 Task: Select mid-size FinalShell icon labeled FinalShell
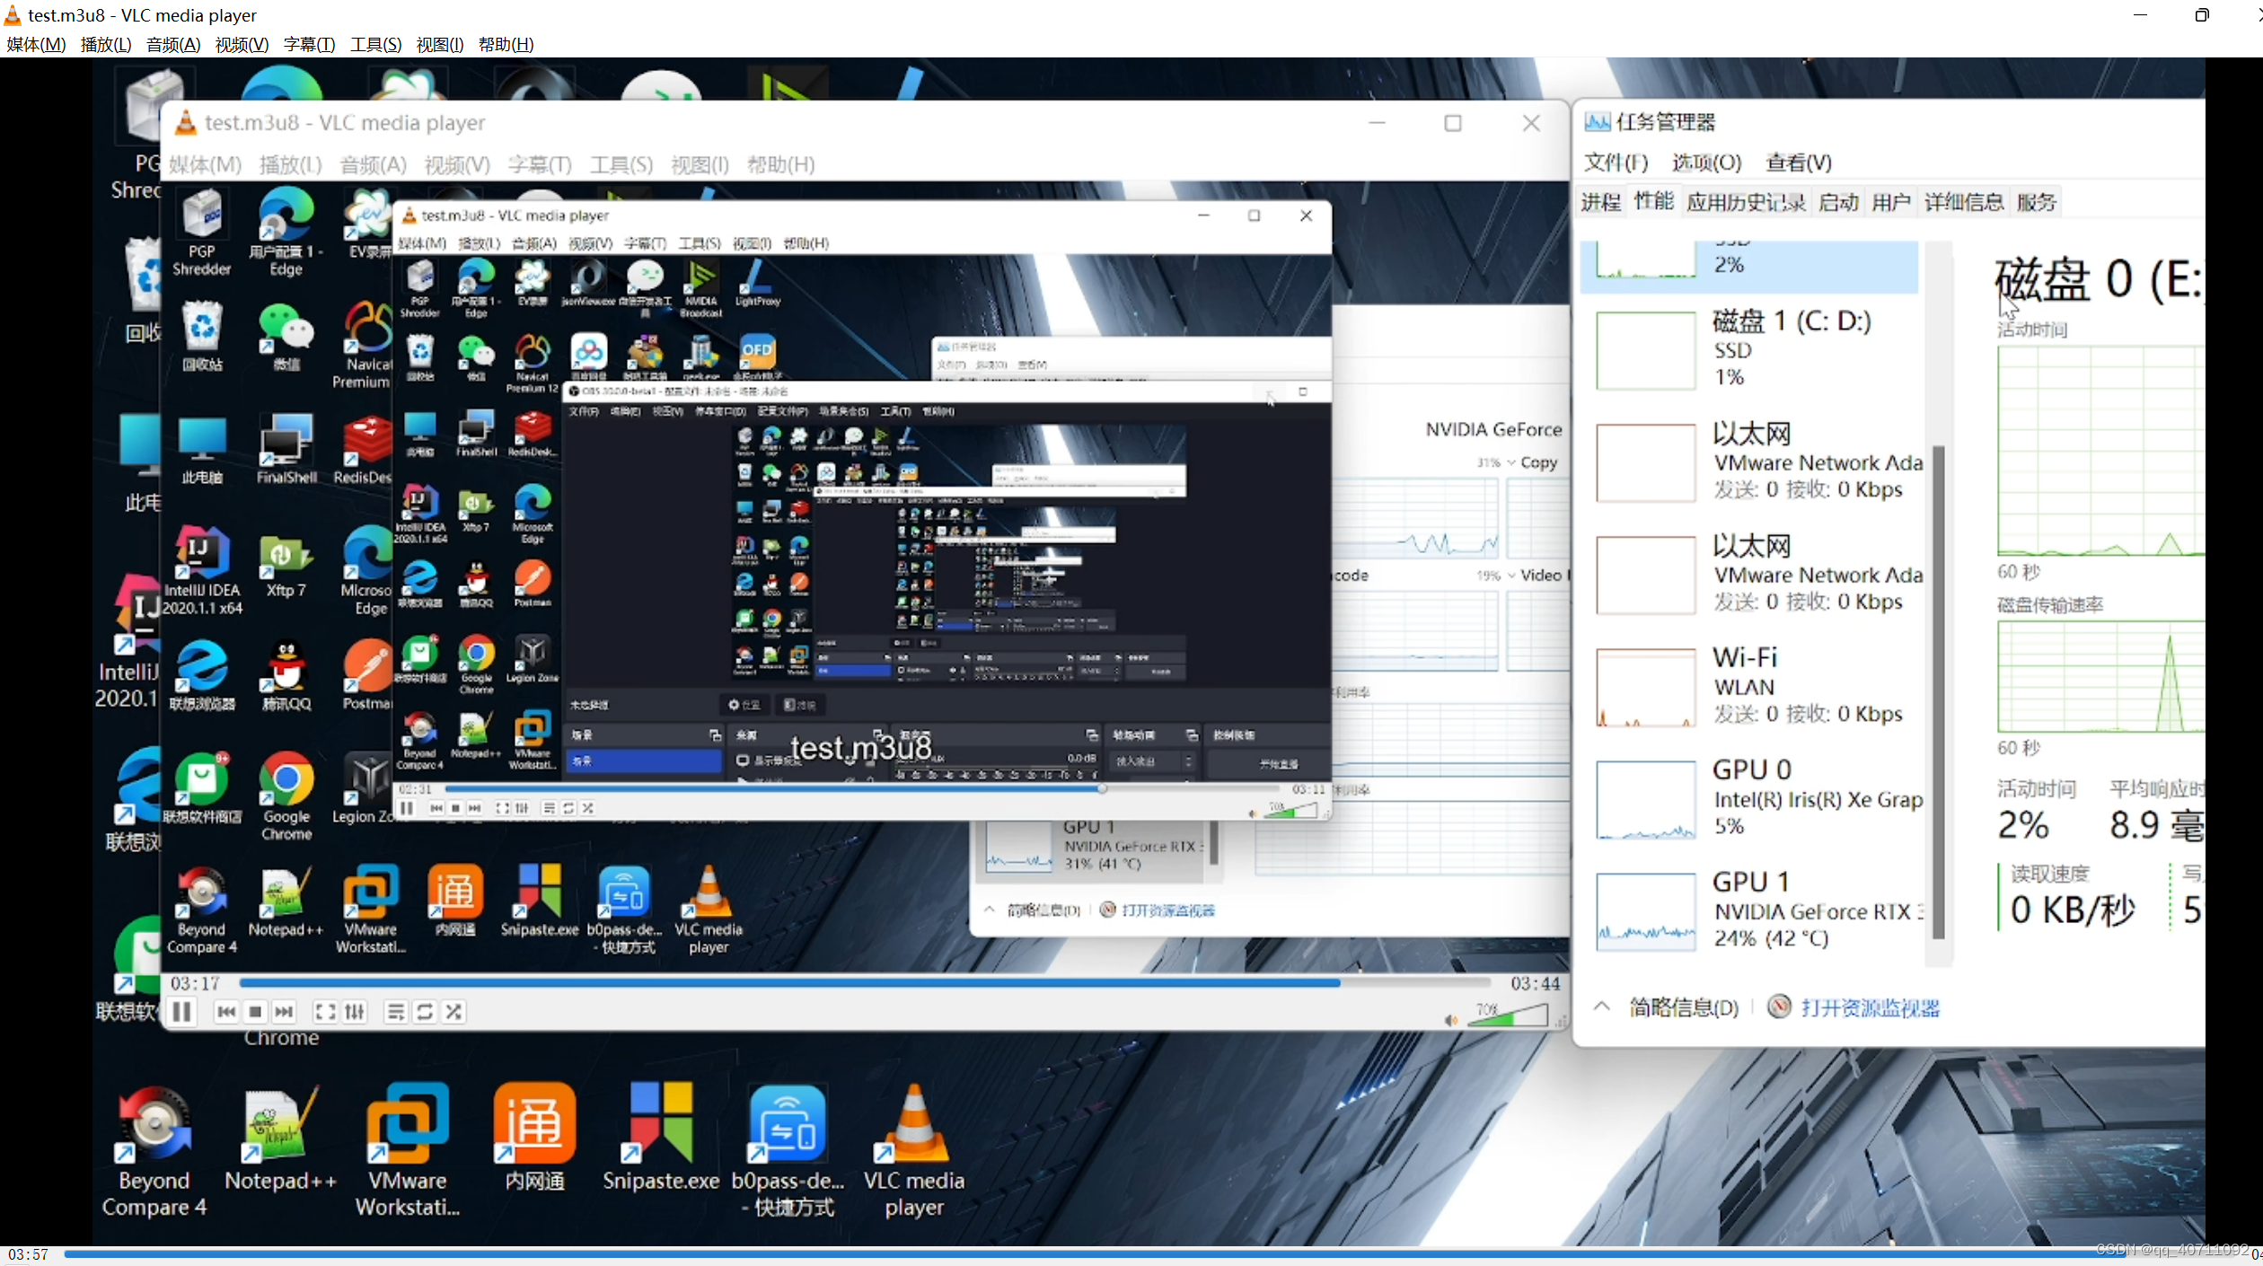click(286, 449)
